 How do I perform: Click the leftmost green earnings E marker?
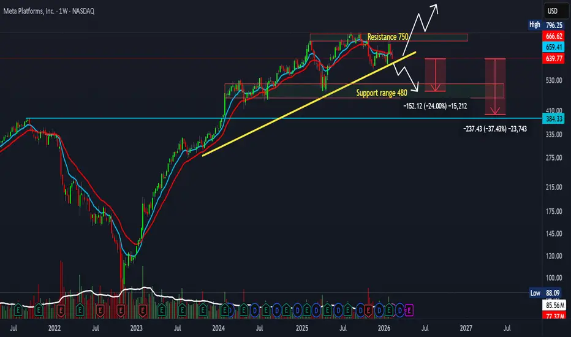(x=18, y=310)
